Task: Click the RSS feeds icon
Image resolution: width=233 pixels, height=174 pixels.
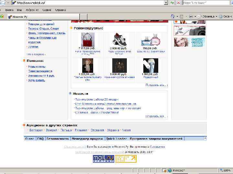Action: point(182,16)
